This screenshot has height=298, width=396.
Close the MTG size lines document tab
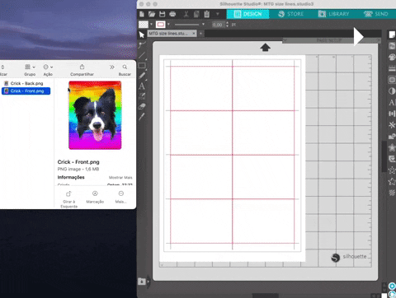tap(194, 34)
